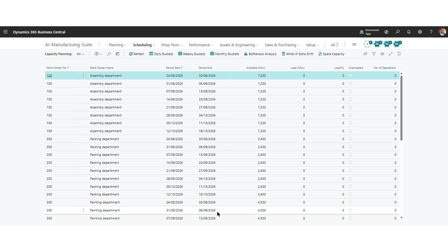Toggle Overloaded checkbox for Painting 24/08/2026
This screenshot has height=252, width=448.
point(350,202)
